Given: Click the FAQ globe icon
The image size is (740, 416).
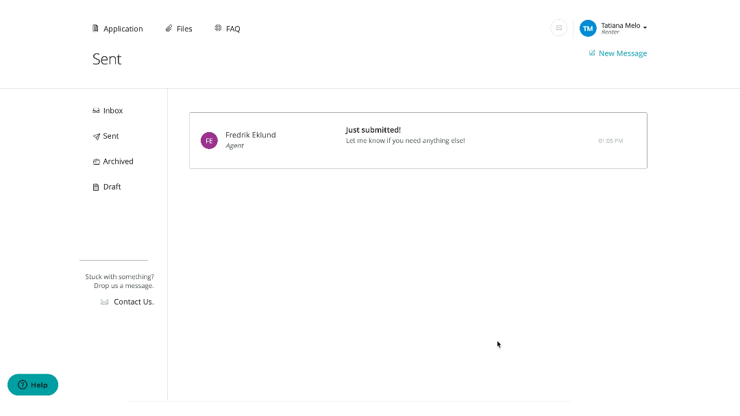Looking at the screenshot, I should (218, 28).
